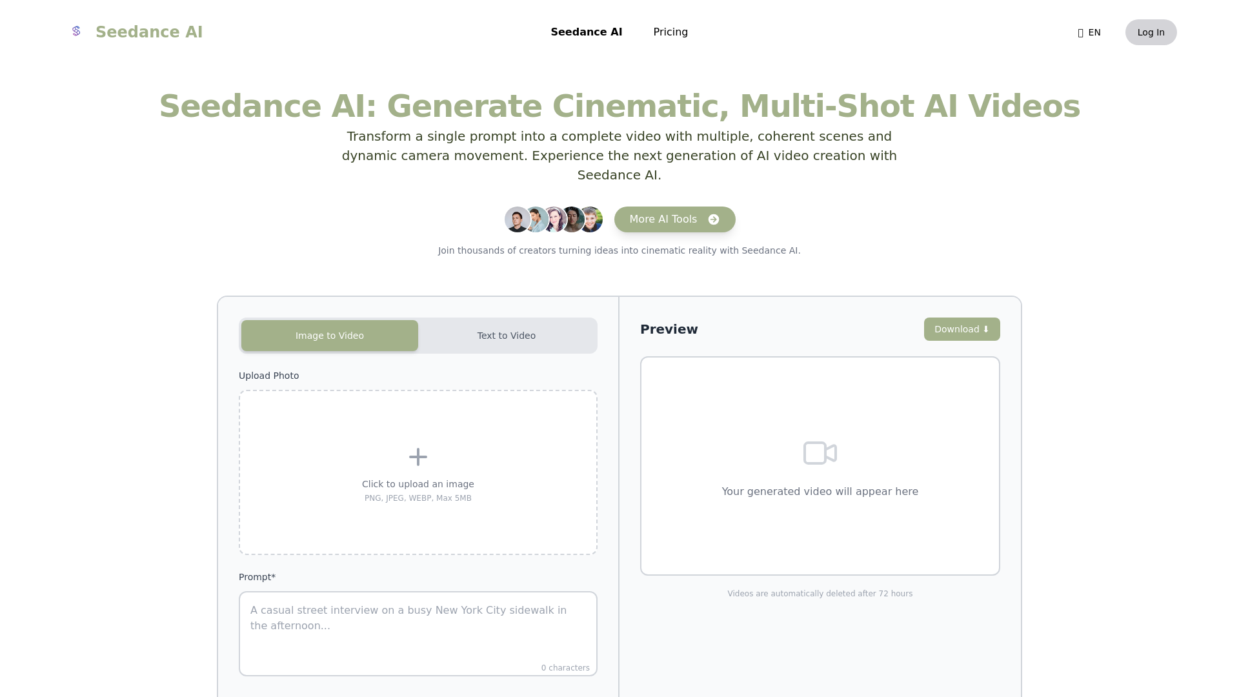Click the video camera placeholder icon
1239x697 pixels.
[x=820, y=453]
